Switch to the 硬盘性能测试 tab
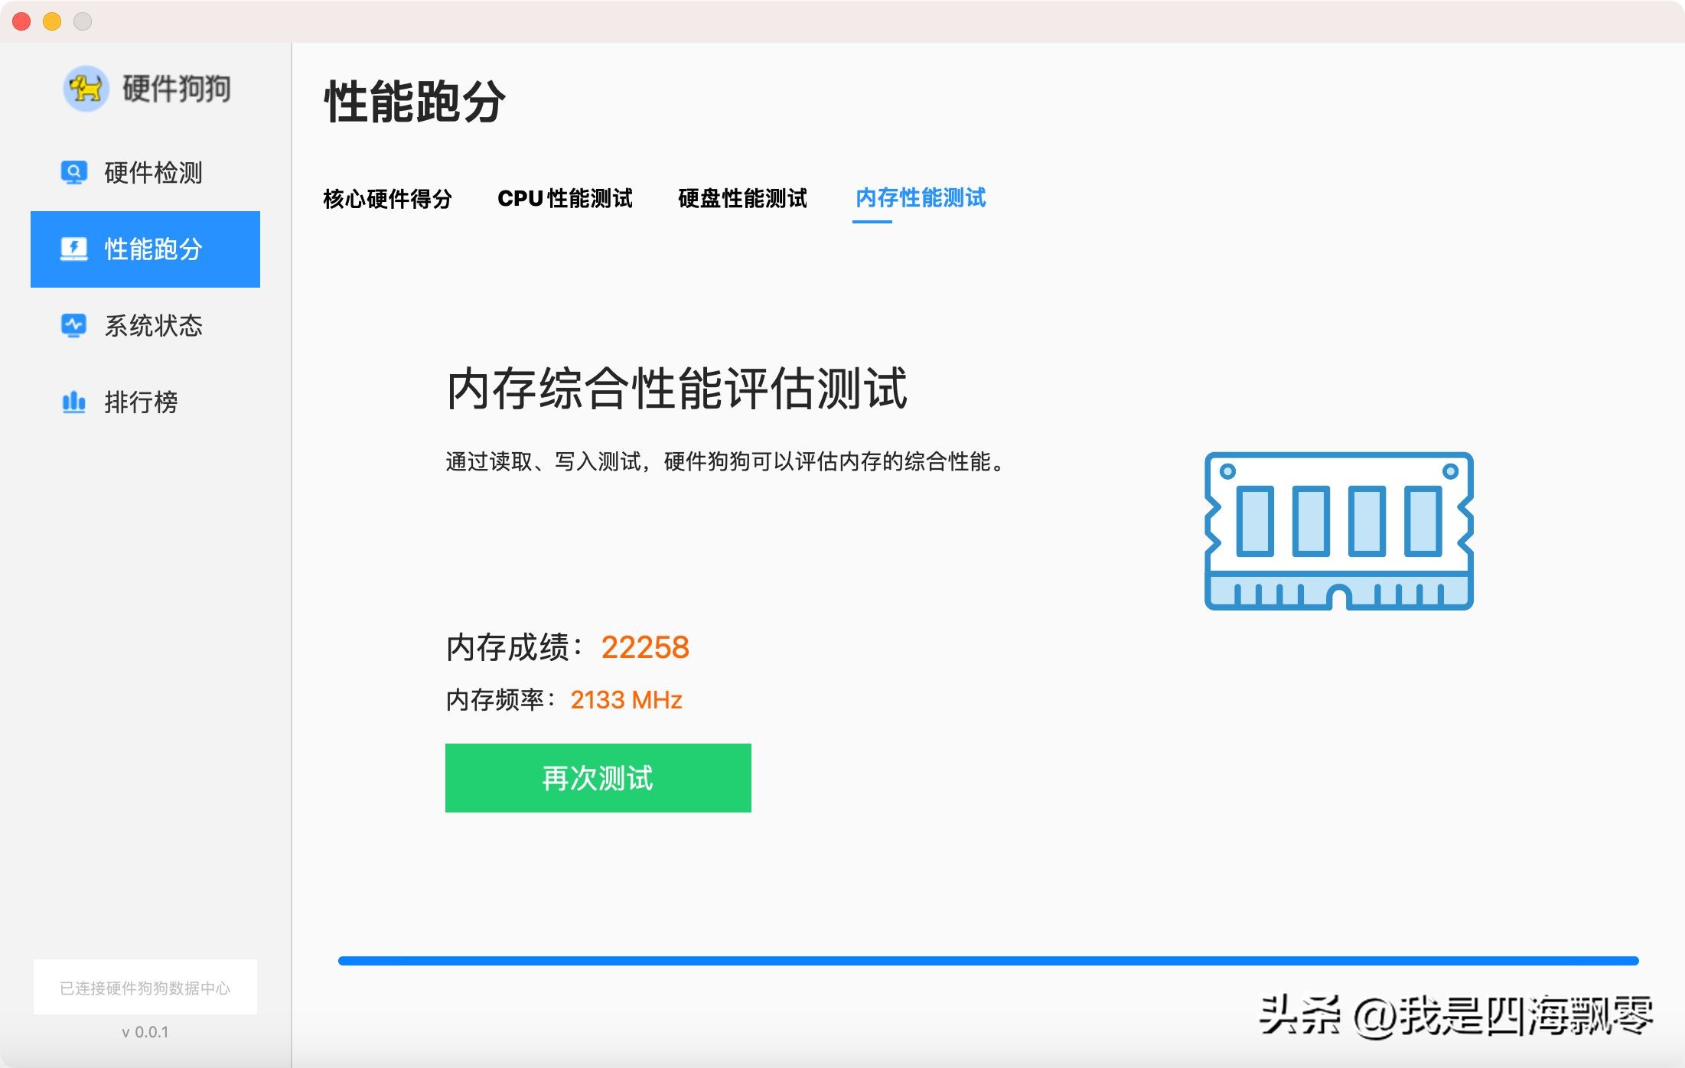 [741, 199]
